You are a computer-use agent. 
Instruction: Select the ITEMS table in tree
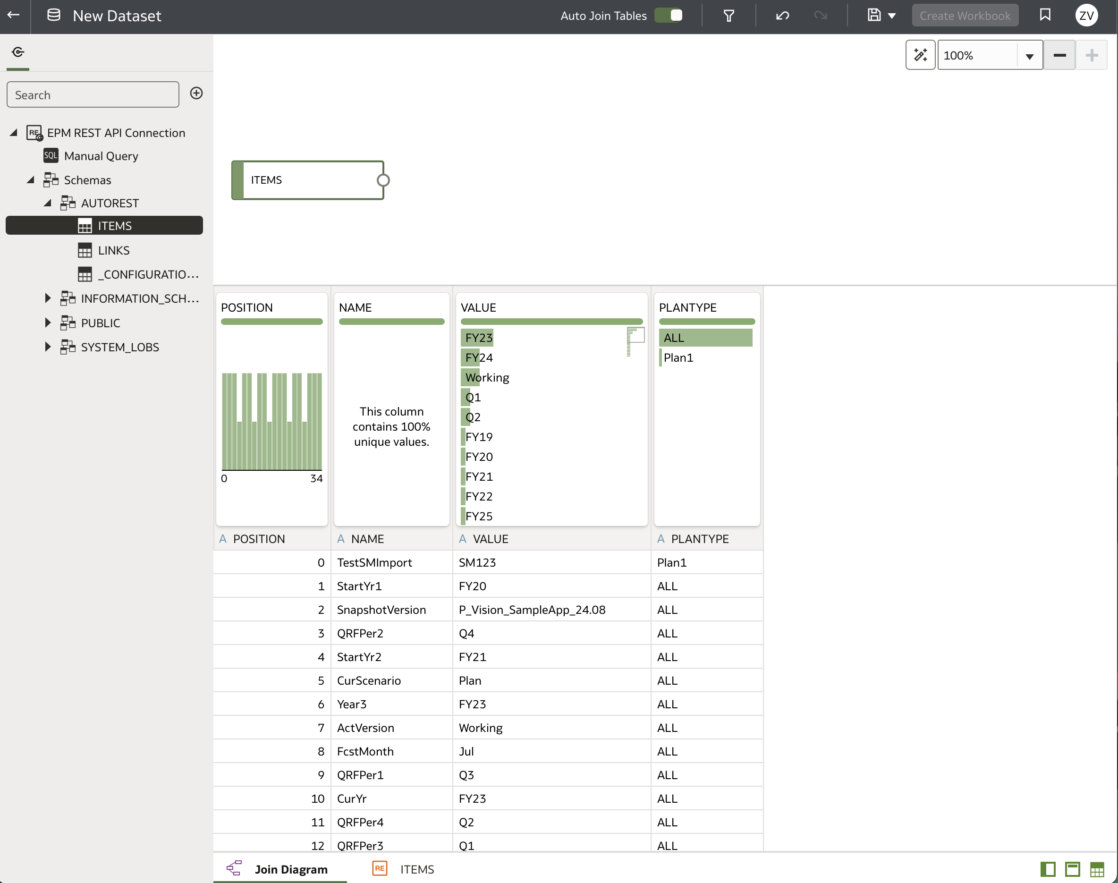point(104,225)
